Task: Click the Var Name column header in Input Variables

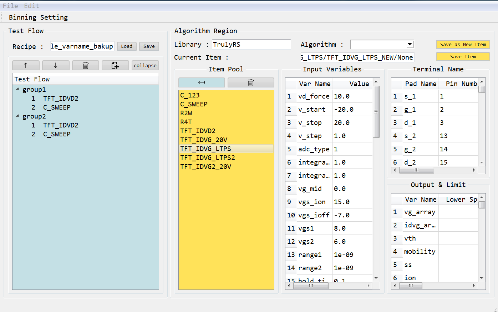Action: [x=315, y=84]
